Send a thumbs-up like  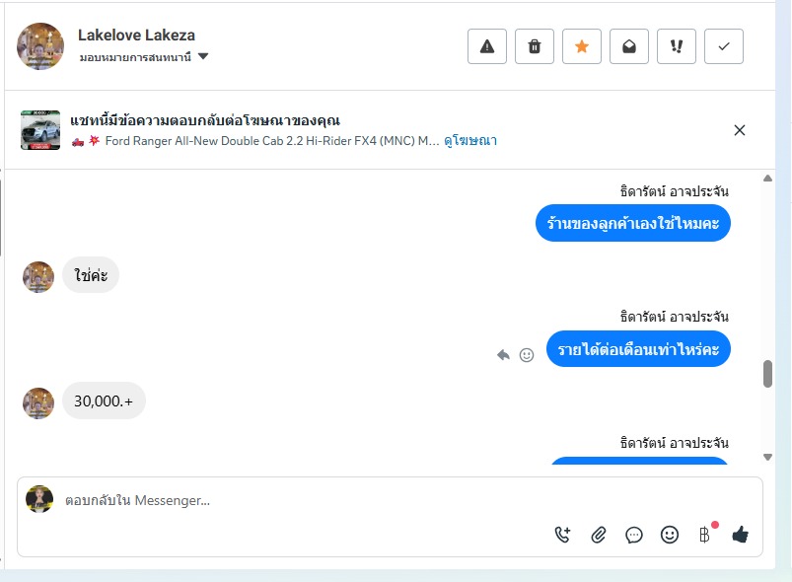[x=741, y=534]
